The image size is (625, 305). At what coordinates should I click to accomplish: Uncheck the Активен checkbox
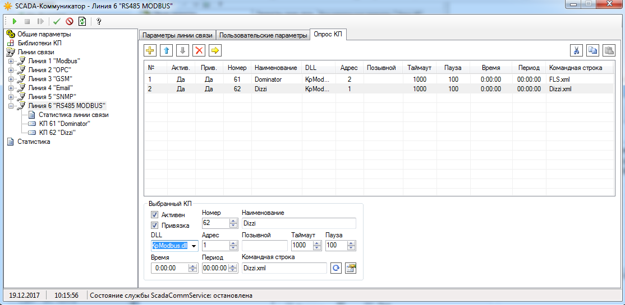coord(154,215)
